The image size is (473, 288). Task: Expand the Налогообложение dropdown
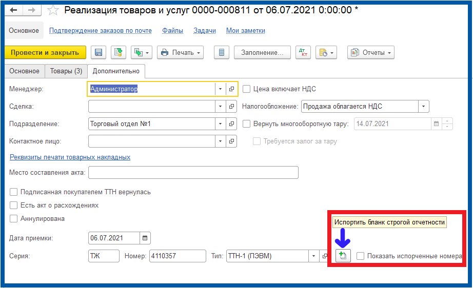423,107
